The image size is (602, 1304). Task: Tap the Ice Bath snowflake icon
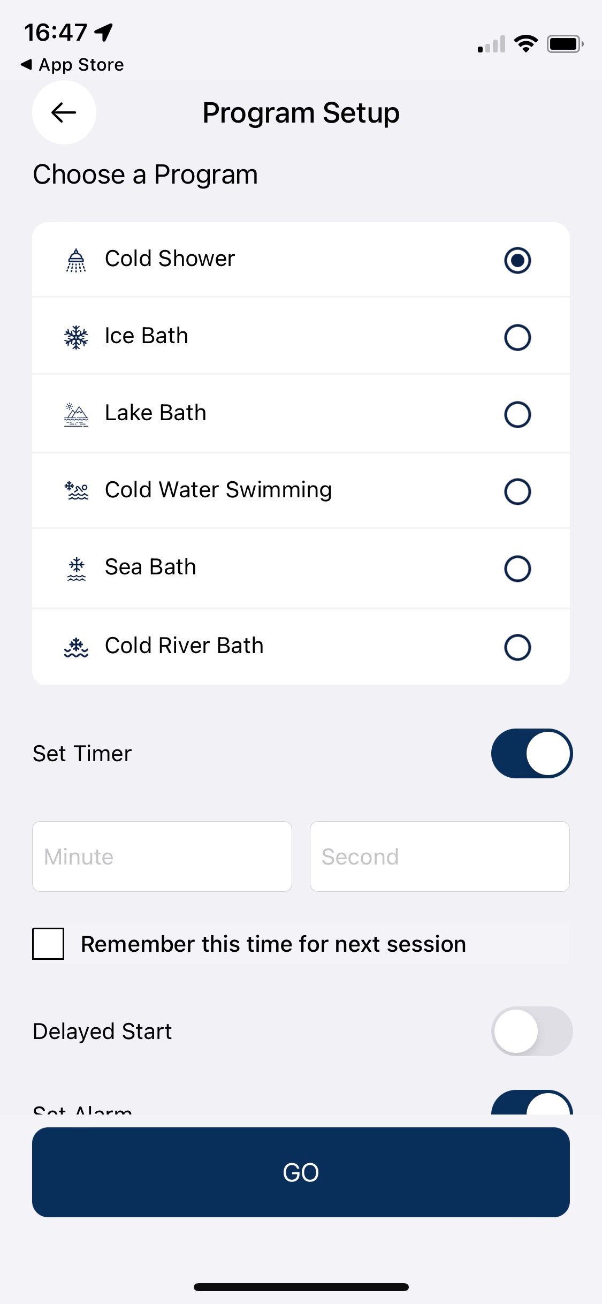[x=76, y=337]
